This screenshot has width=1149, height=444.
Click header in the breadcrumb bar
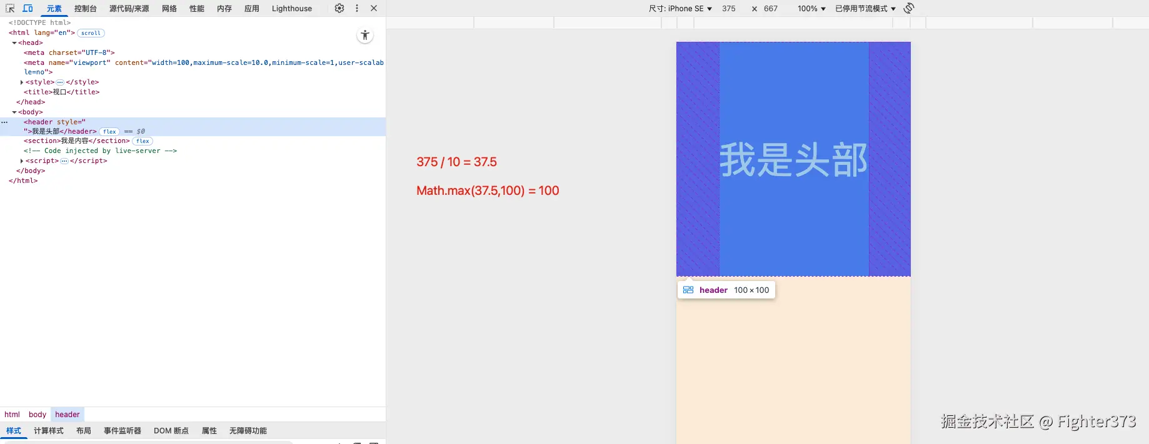pos(68,415)
